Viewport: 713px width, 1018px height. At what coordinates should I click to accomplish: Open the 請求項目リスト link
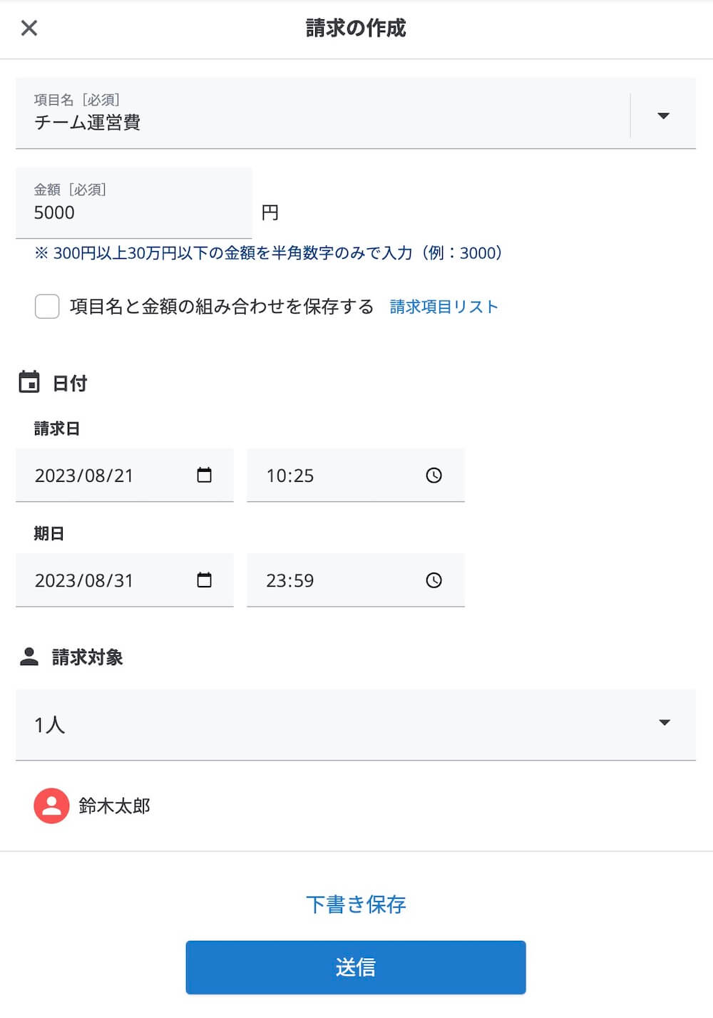443,307
